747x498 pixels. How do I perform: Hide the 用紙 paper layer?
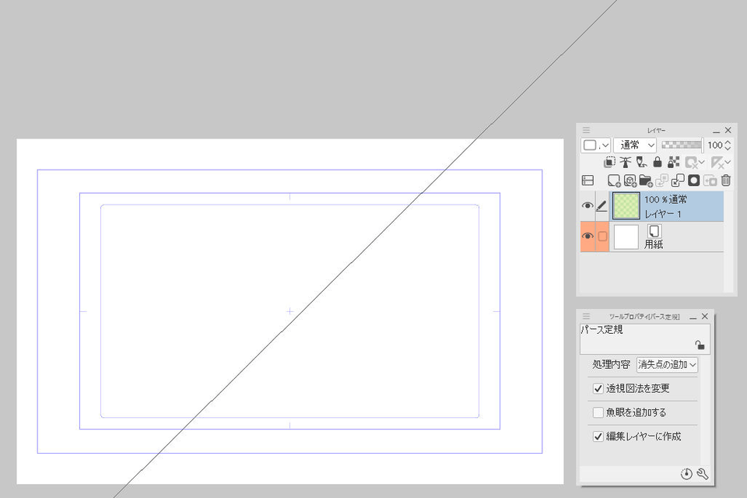pos(587,236)
